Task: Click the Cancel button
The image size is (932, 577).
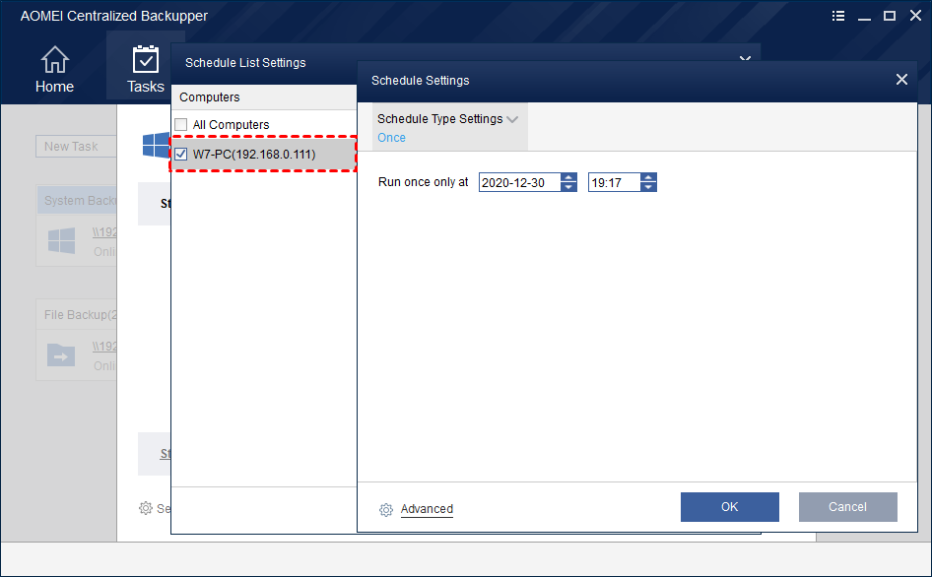Action: point(847,507)
